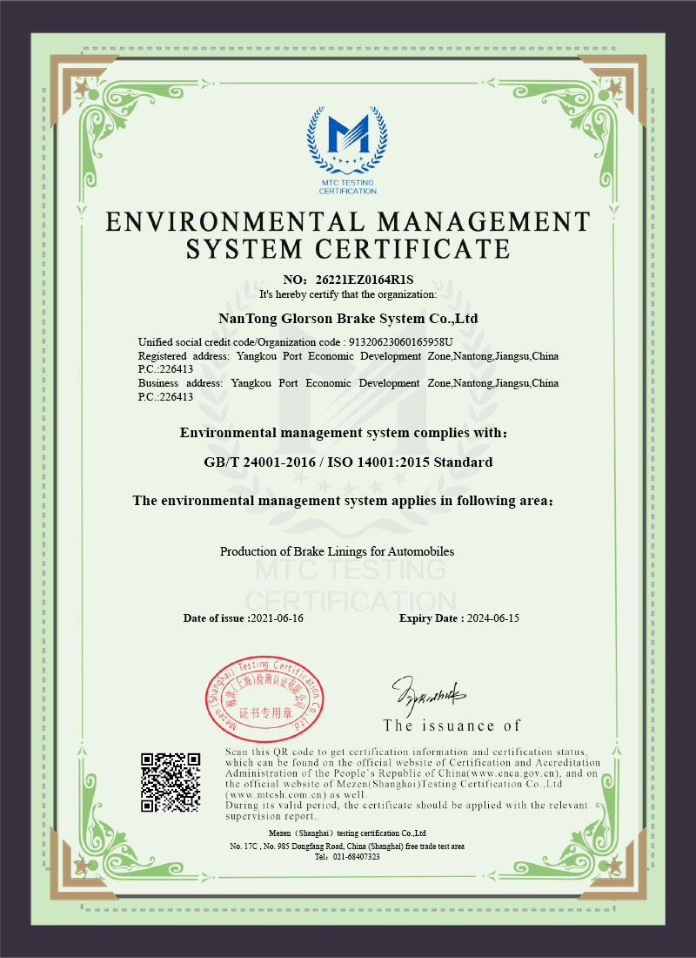Image resolution: width=696 pixels, height=958 pixels.
Task: Click 'applies in following area' heading
Action: pos(343,501)
